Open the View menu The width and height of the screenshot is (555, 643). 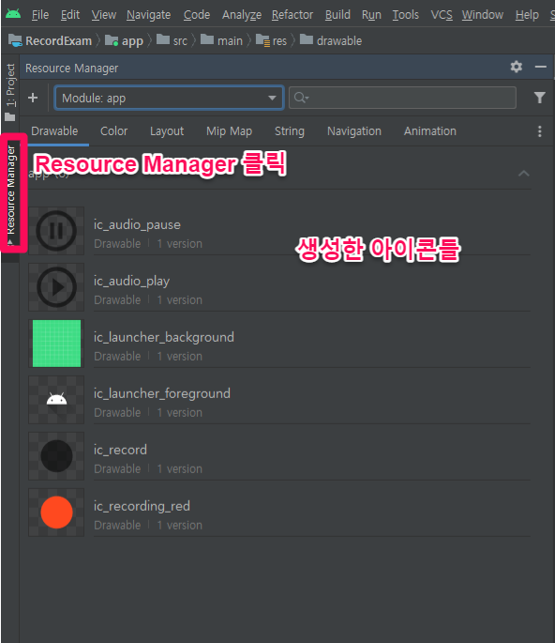104,15
